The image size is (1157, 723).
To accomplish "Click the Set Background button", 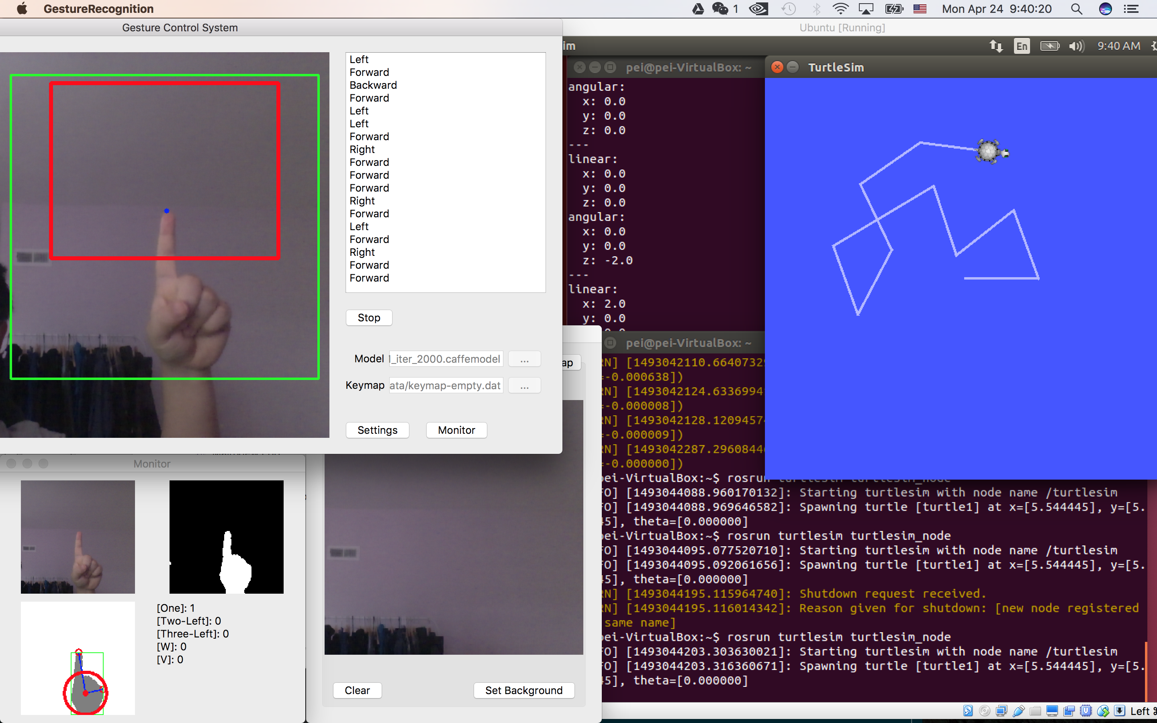I will pos(523,690).
